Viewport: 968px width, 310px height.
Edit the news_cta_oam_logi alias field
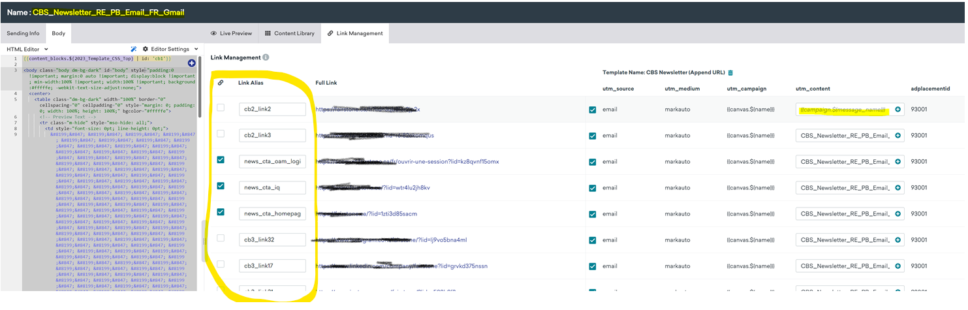[x=272, y=162]
